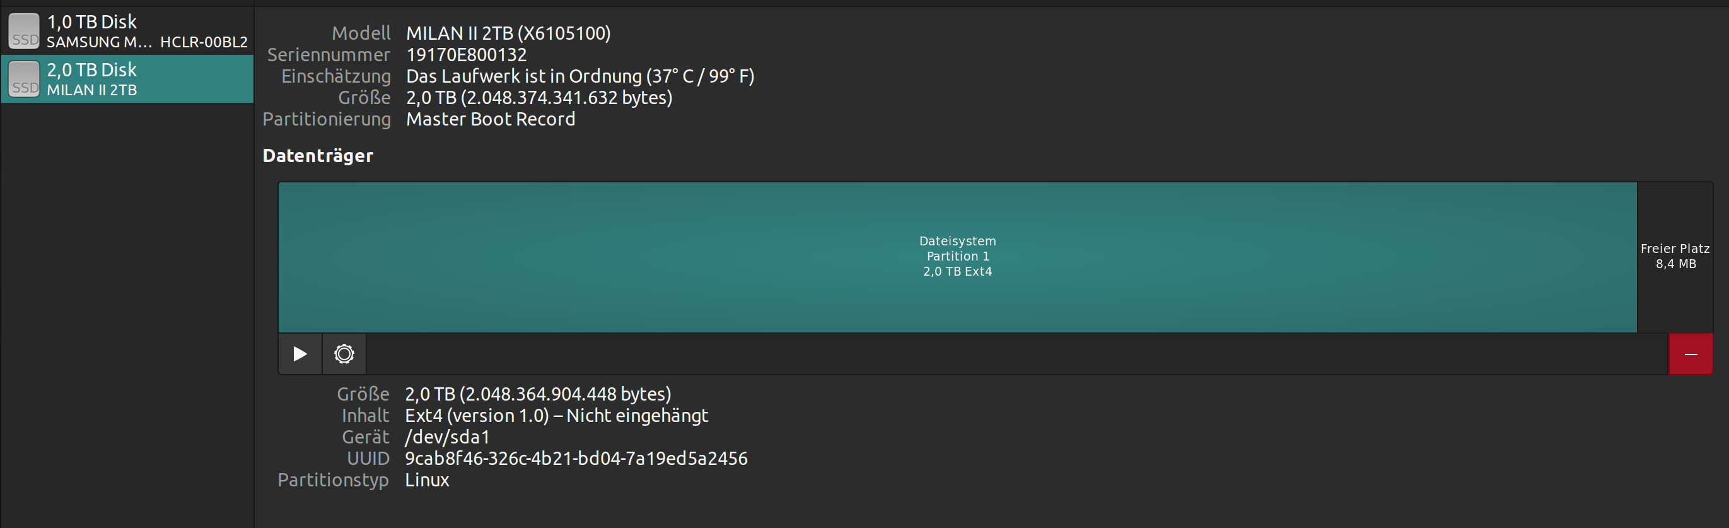Click the SSD icon of the 1,0 TB disk
This screenshot has width=1729, height=528.
(24, 31)
